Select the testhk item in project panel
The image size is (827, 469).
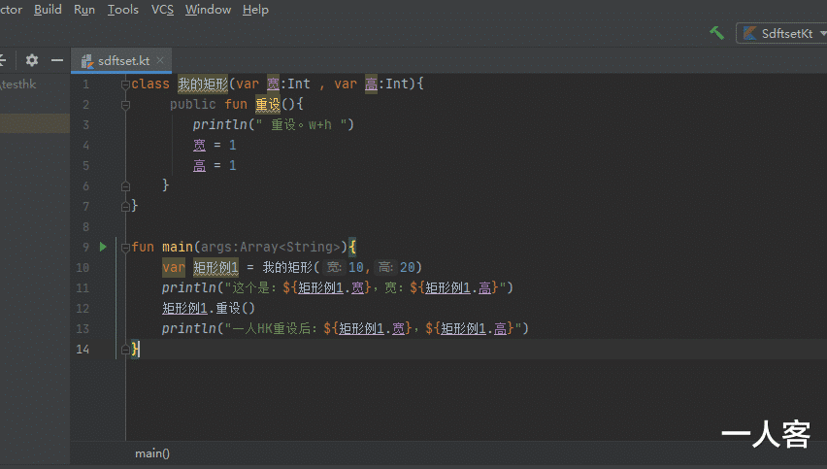[18, 84]
